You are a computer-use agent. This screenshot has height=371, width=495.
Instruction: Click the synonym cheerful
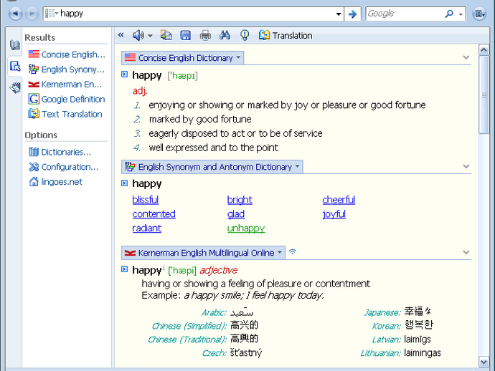[339, 200]
